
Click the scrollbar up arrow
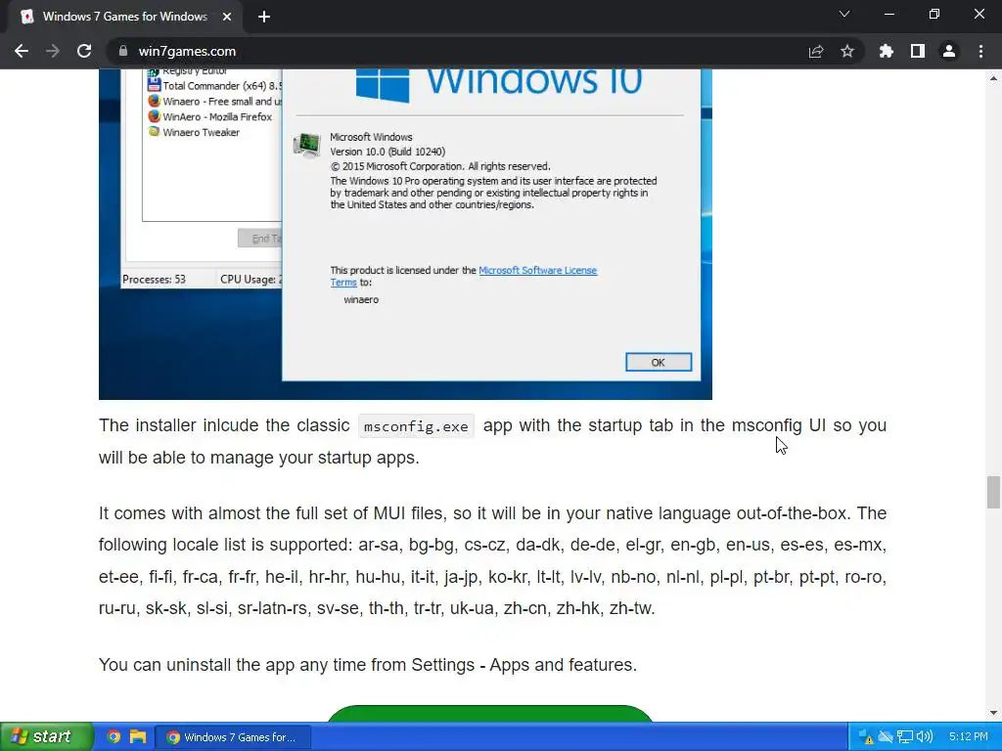(x=993, y=78)
